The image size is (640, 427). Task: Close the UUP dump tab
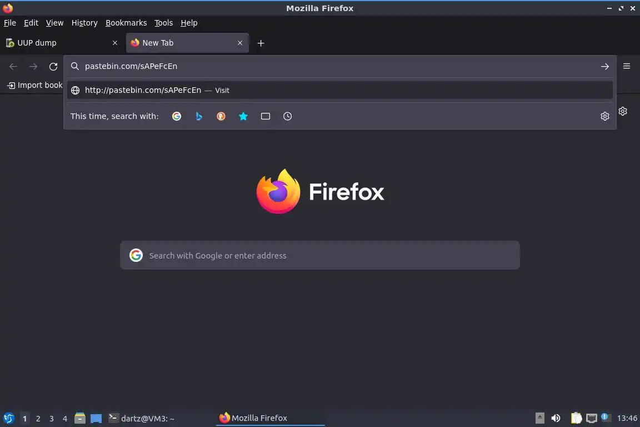(114, 43)
